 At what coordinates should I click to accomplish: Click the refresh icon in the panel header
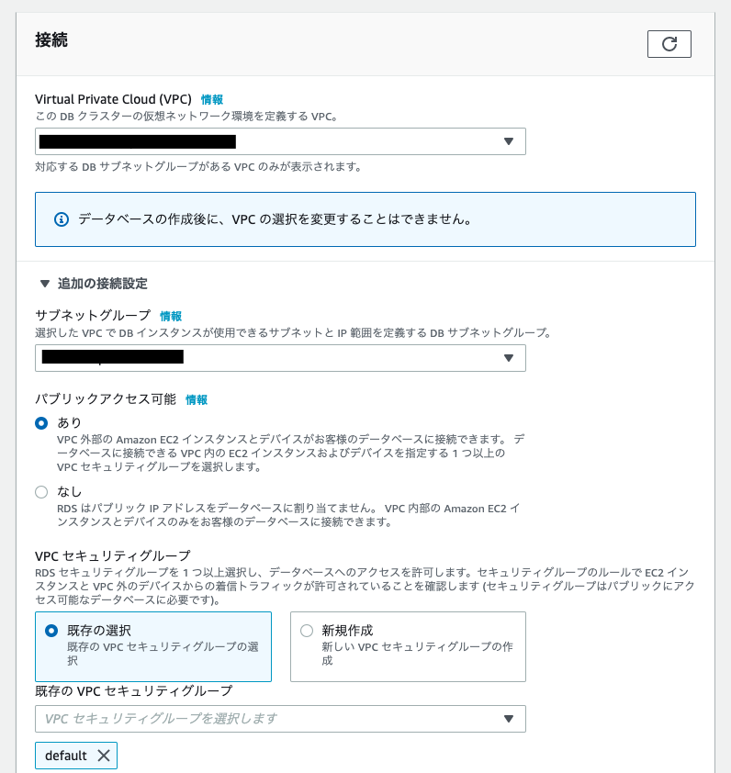[669, 43]
